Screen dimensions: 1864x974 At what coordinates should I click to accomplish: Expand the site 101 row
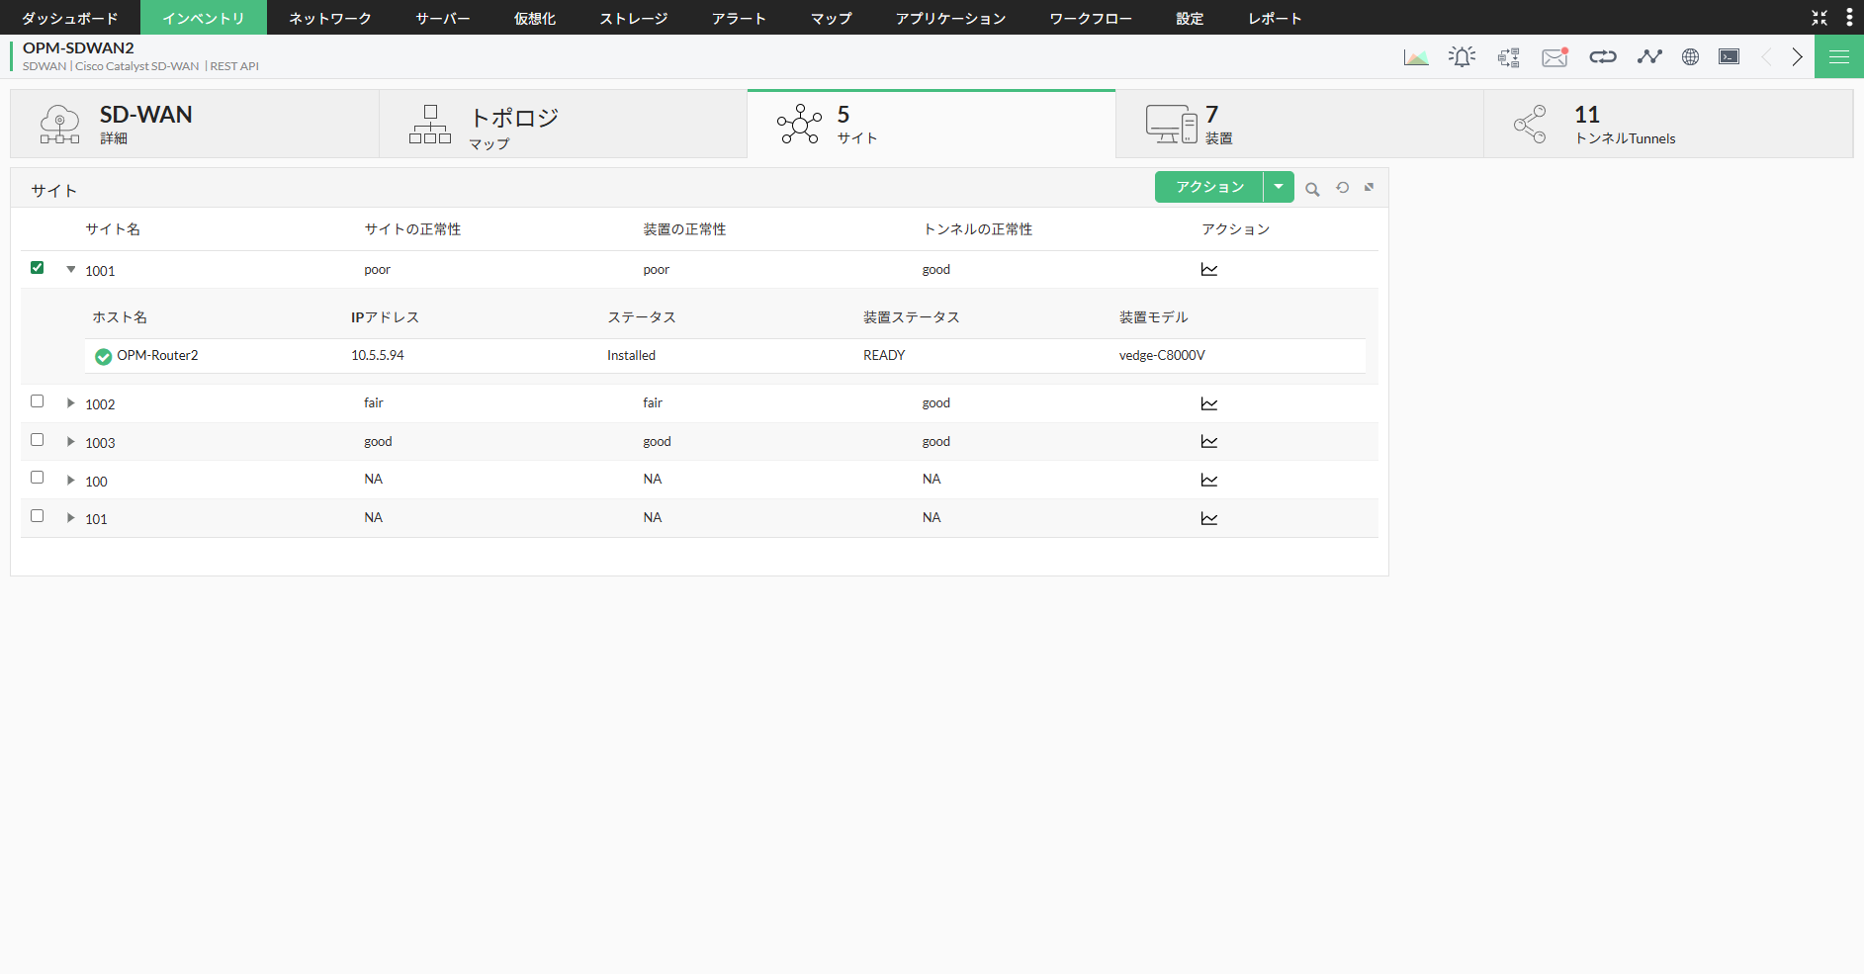tap(71, 517)
